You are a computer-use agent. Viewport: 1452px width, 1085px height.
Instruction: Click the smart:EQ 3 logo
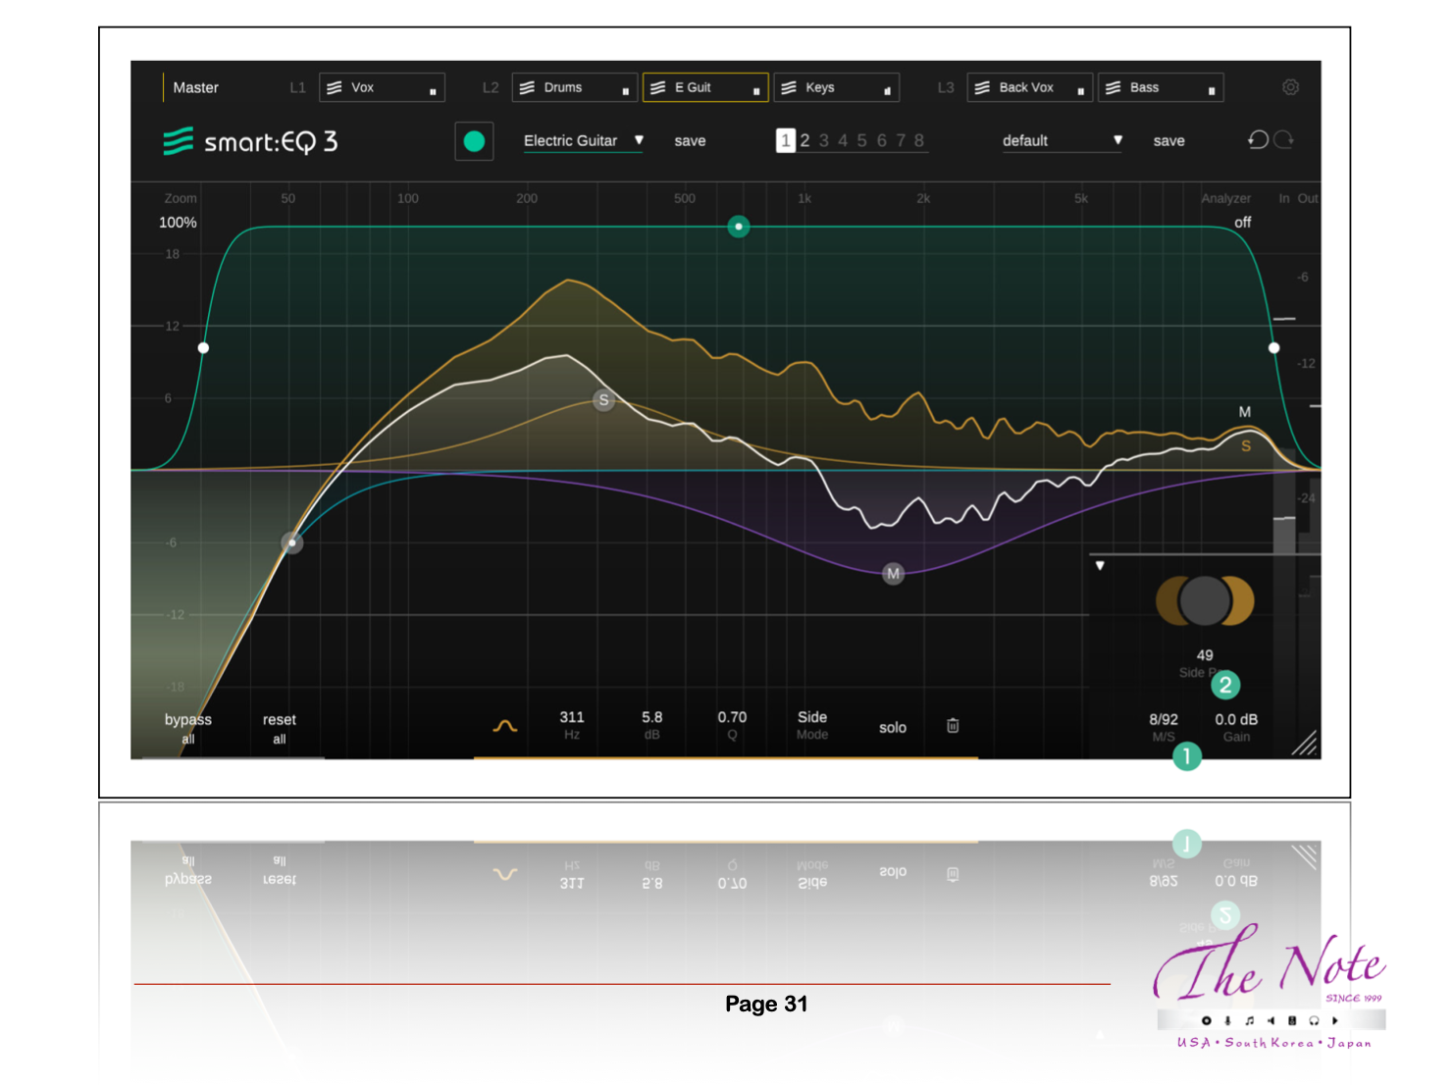pos(250,142)
